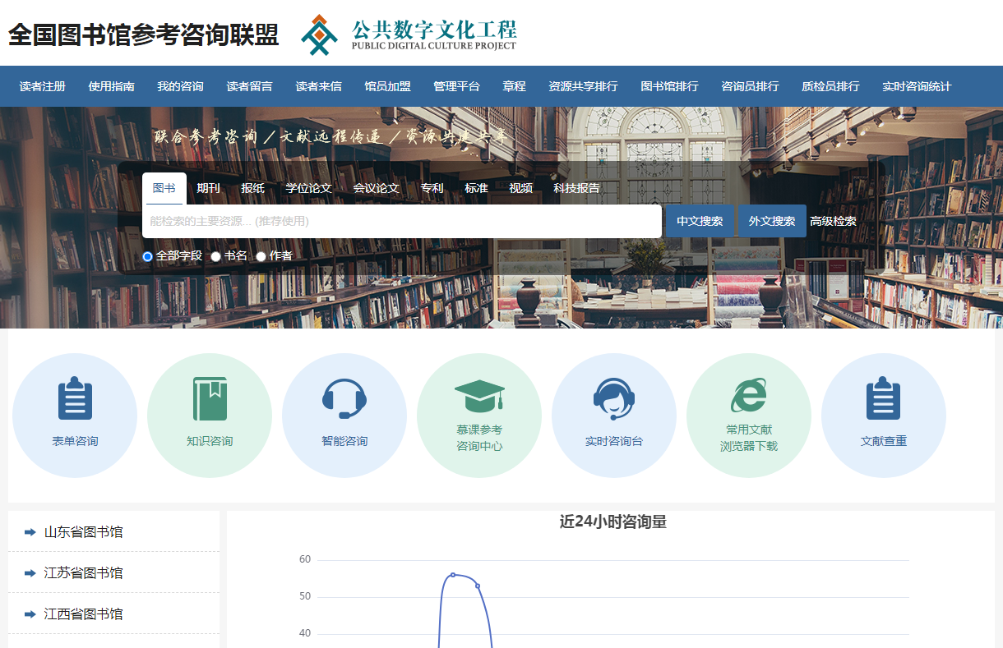Click a data point on the consultation chart
The image size is (1003, 648).
coord(452,575)
